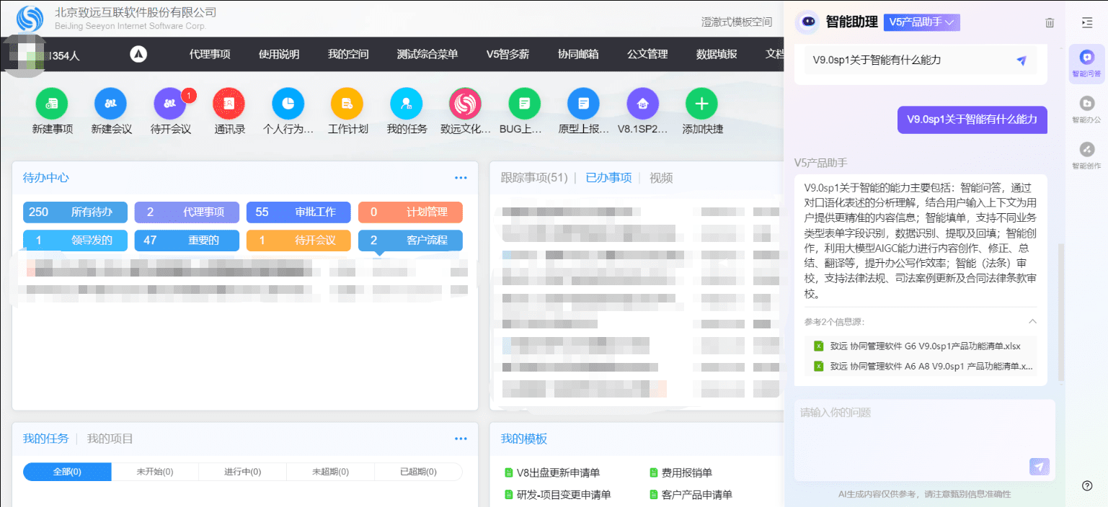This screenshot has height=507, width=1108.
Task: Click the 47 重要的 tile
Action: tap(187, 241)
